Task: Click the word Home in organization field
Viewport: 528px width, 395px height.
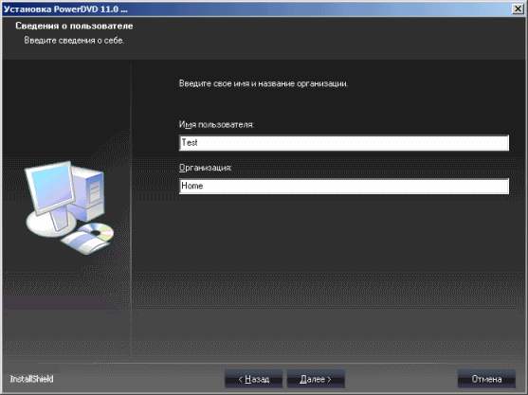Action: (191, 186)
